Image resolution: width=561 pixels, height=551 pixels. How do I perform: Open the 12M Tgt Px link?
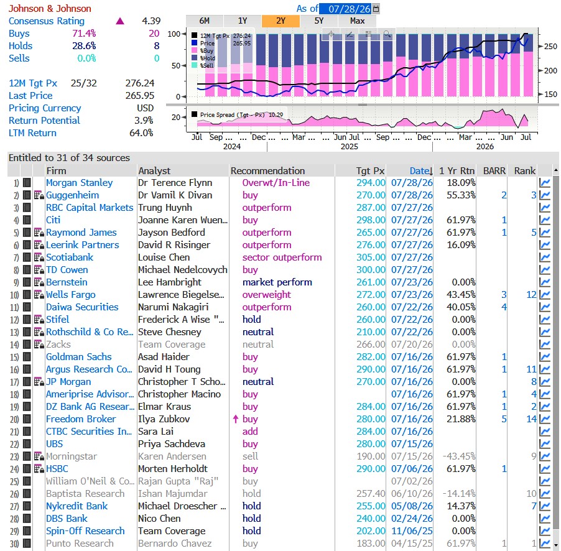(33, 83)
